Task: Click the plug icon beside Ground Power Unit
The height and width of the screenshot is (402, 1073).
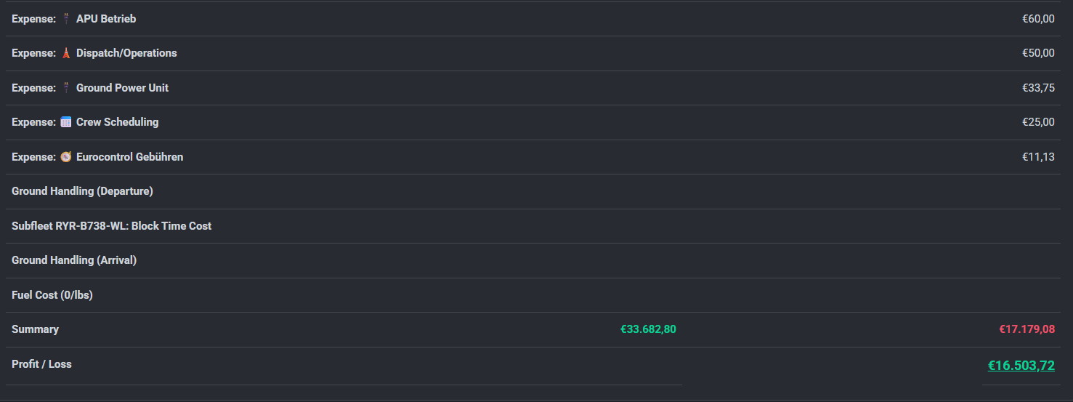Action: point(66,88)
